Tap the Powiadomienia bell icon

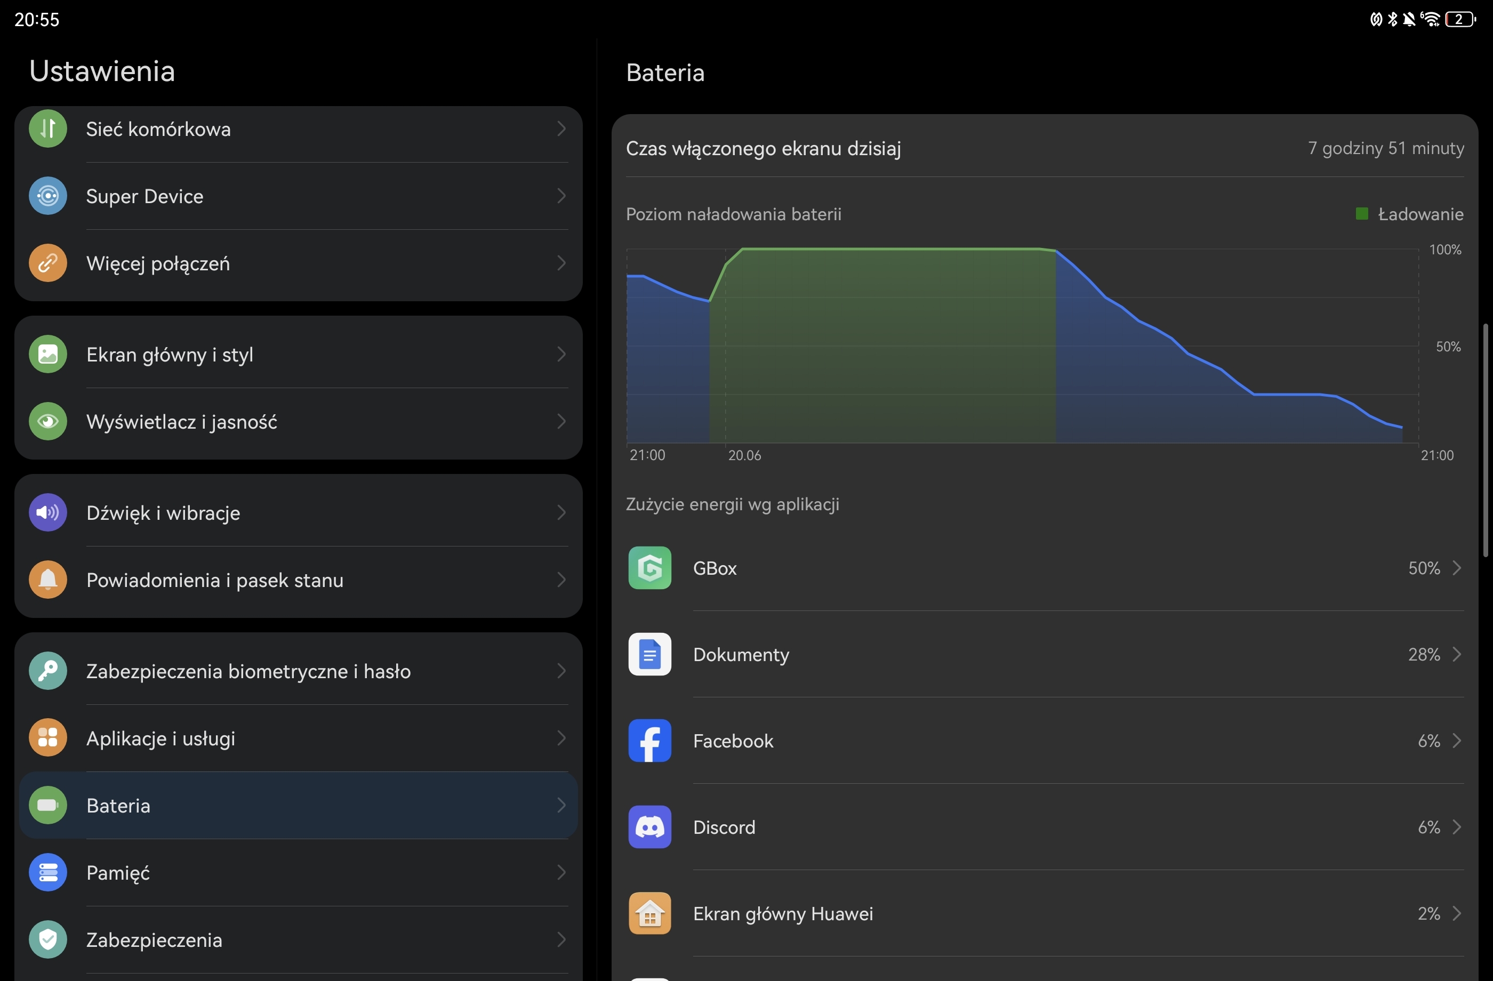point(47,580)
